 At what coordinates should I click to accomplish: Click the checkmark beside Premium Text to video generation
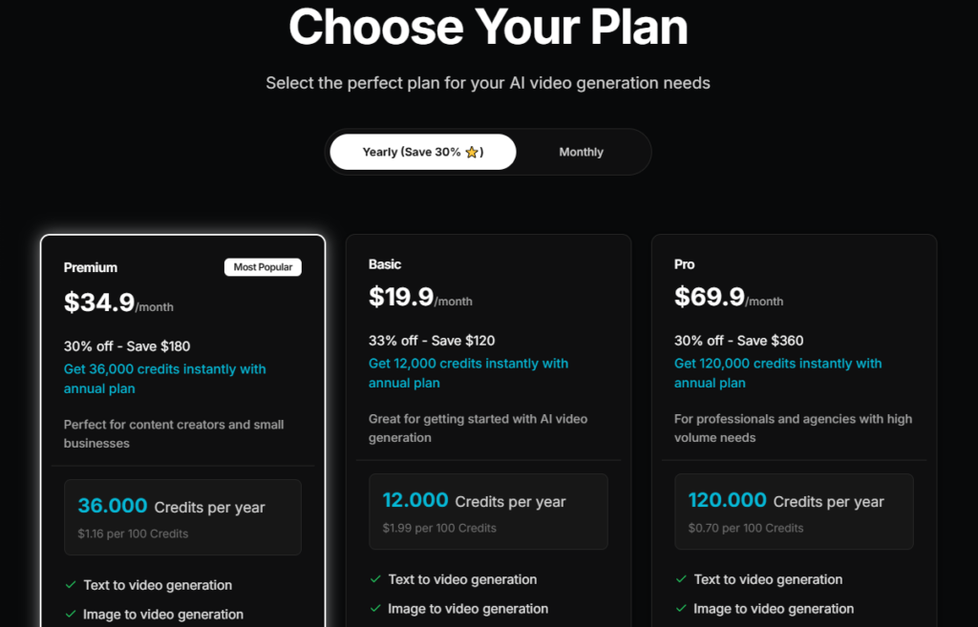click(x=71, y=585)
